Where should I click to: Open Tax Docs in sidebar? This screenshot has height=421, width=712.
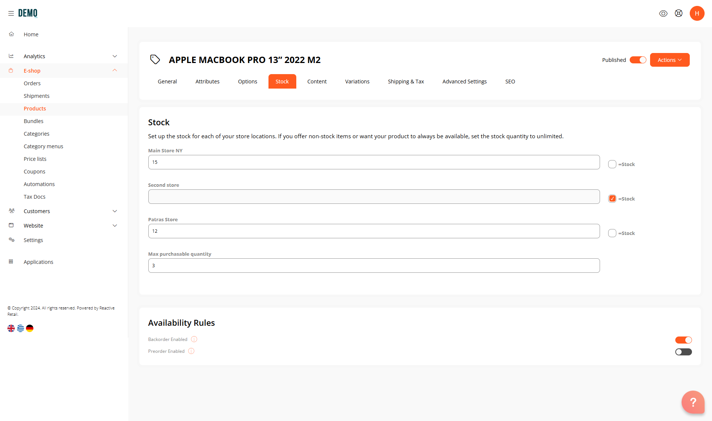point(34,197)
